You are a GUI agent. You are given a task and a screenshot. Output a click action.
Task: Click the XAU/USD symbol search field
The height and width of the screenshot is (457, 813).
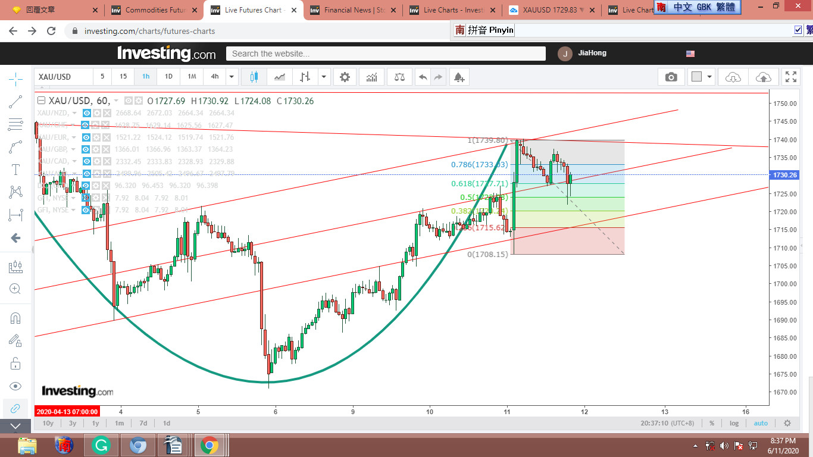click(x=63, y=77)
